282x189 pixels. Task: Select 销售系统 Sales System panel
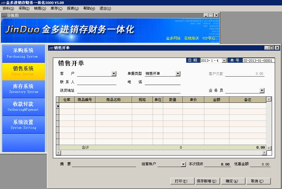23,71
